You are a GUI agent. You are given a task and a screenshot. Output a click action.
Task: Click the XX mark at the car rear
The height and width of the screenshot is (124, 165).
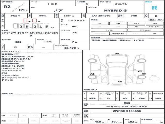pos(120,82)
